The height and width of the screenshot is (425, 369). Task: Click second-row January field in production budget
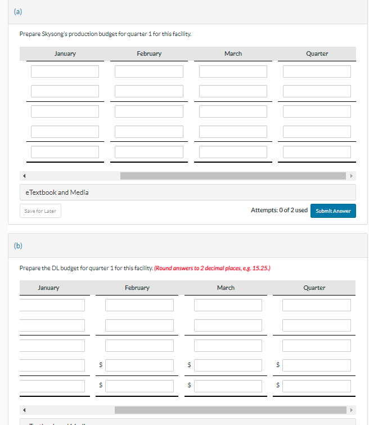[x=65, y=91]
